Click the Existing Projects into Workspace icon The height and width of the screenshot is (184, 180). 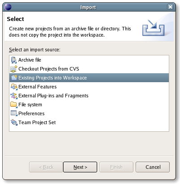click(14, 78)
